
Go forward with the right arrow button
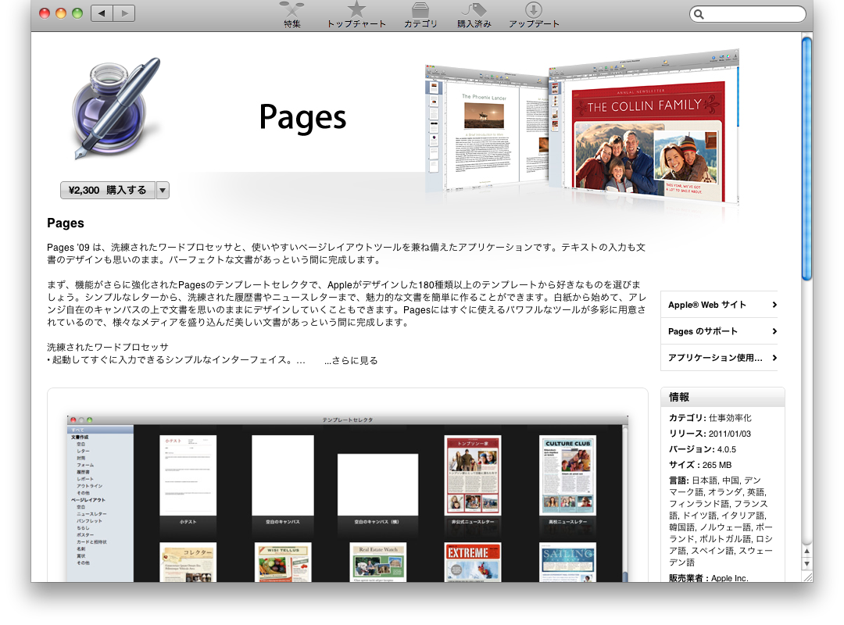tap(124, 13)
